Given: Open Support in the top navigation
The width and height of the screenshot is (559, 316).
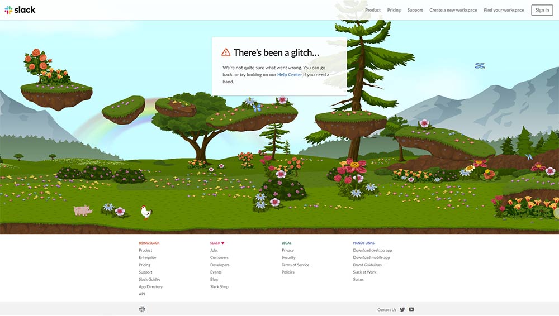Looking at the screenshot, I should point(415,10).
